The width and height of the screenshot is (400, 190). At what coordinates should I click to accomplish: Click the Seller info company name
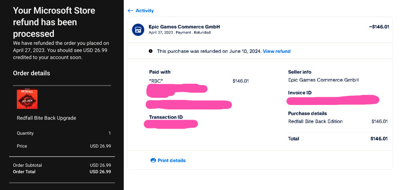pyautogui.click(x=323, y=80)
